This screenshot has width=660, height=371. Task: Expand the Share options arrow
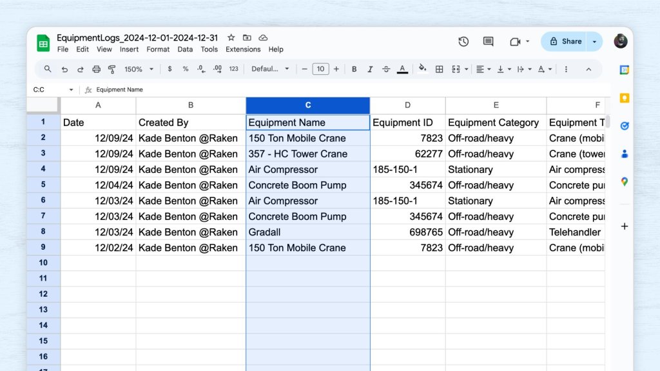tap(594, 41)
